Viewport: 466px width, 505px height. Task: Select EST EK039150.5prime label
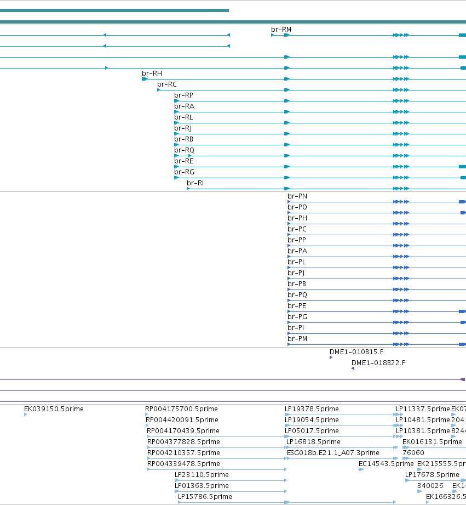tap(54, 408)
